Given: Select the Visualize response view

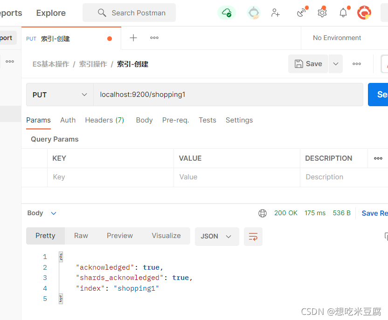Looking at the screenshot, I should [x=166, y=236].
